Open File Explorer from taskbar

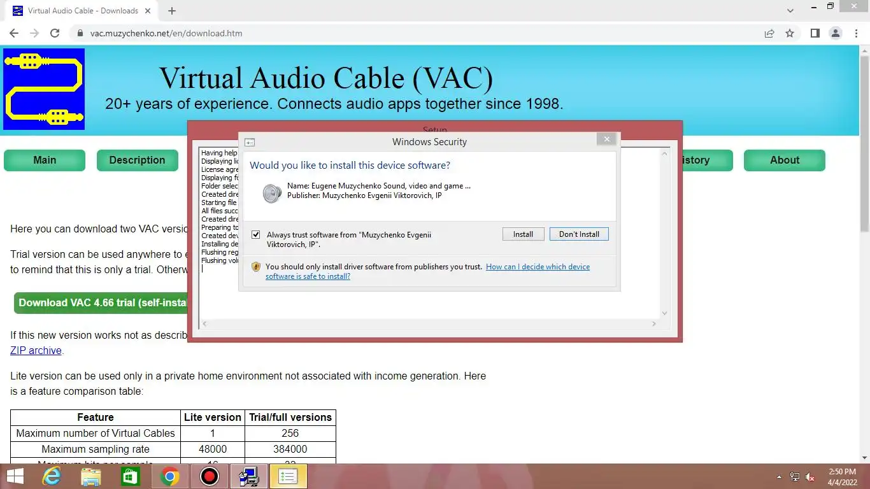91,476
